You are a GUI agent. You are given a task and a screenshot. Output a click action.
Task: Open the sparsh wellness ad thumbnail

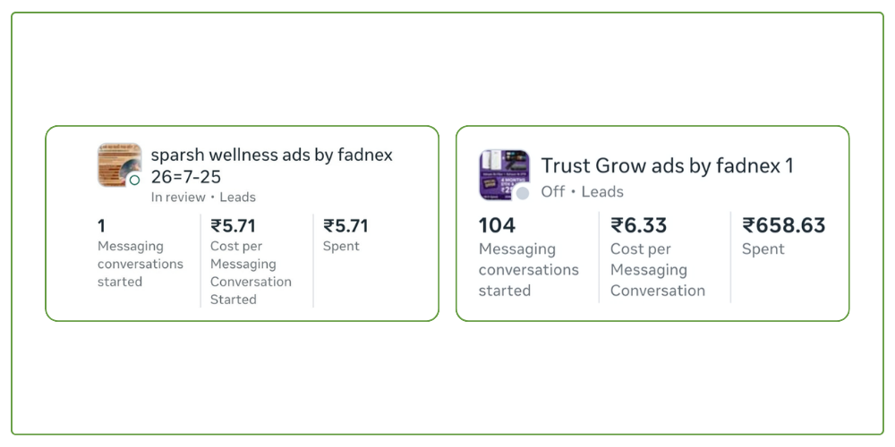118,164
